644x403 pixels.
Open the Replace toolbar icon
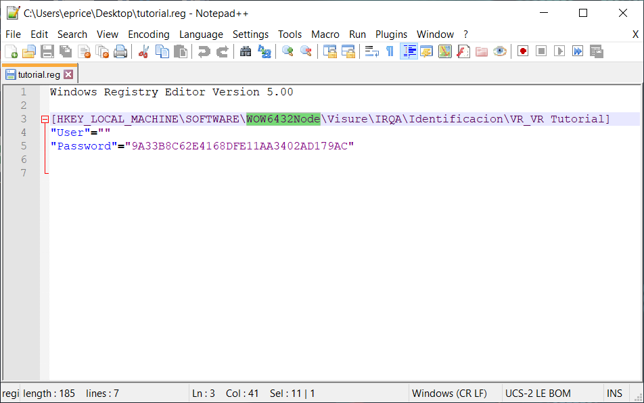click(x=264, y=51)
